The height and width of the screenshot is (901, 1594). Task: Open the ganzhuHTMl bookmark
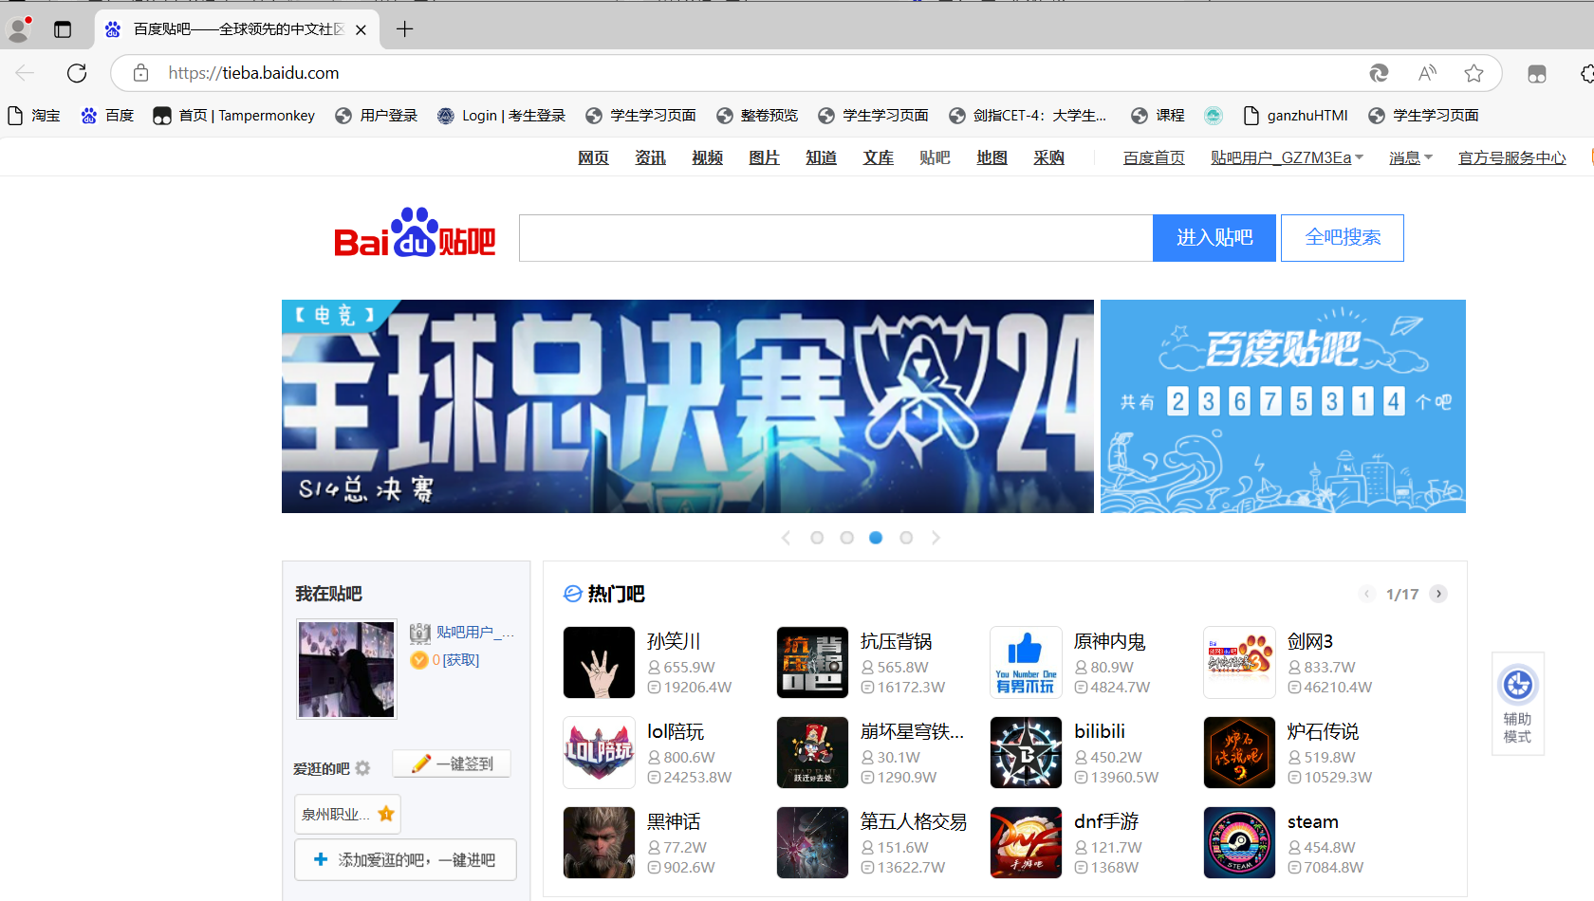click(1295, 116)
